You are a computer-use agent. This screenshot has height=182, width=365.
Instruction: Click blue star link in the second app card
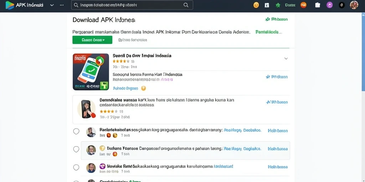click(x=277, y=102)
